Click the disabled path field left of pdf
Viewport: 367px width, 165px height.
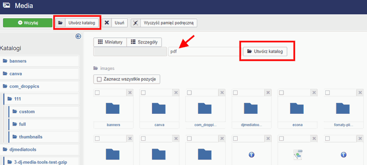(130, 52)
